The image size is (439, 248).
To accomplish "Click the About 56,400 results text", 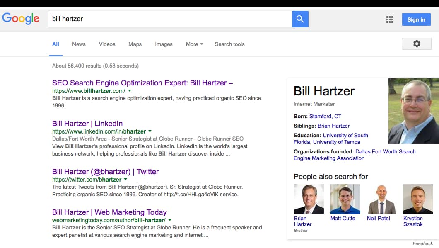I will tap(95, 66).
